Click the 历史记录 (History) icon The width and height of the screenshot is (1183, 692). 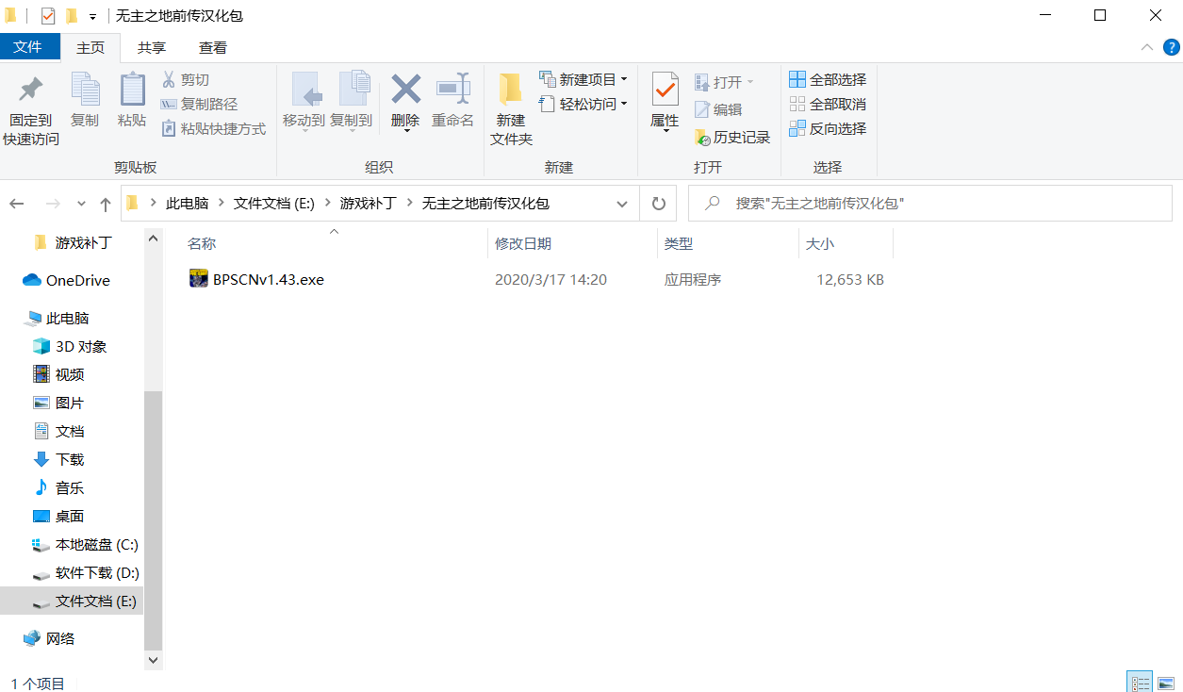coord(733,137)
